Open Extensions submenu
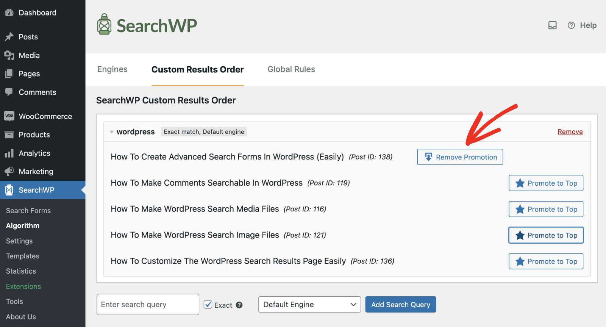The height and width of the screenshot is (327, 606). tap(23, 286)
